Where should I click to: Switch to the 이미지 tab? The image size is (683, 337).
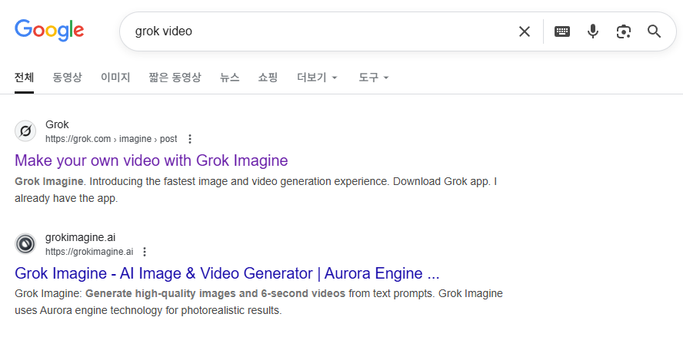(115, 78)
